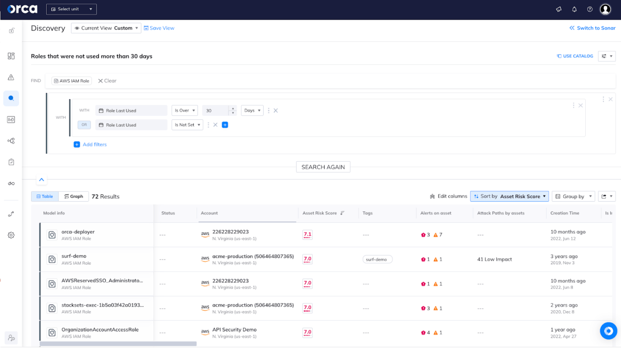The height and width of the screenshot is (348, 621).
Task: Open options menu for the Is Not Set filter row
Action: point(208,125)
